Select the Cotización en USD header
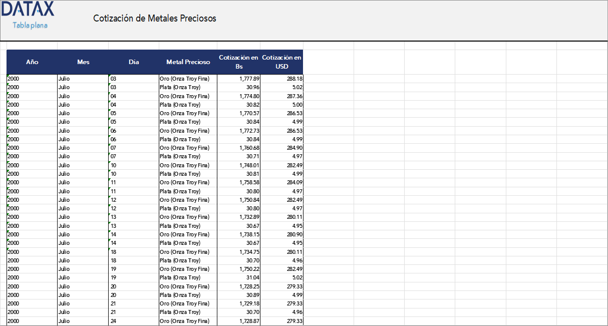 pos(281,62)
